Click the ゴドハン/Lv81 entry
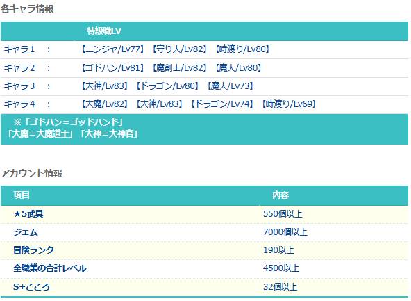This screenshot has width=411, height=301. pyautogui.click(x=113, y=68)
